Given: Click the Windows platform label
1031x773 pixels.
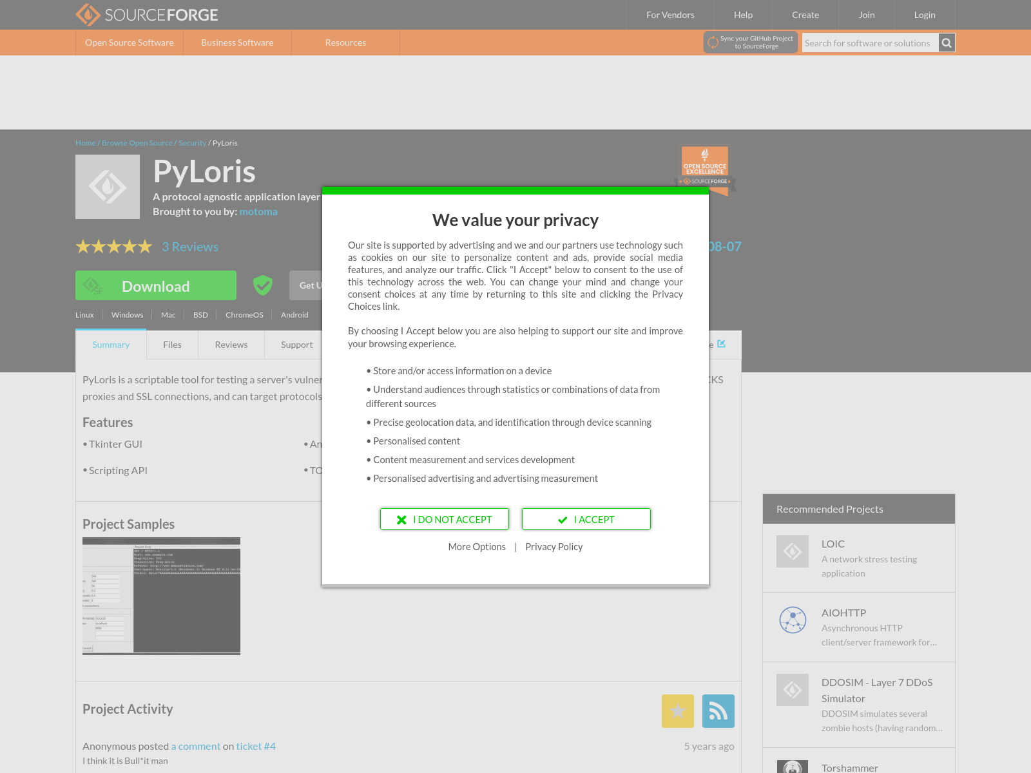Looking at the screenshot, I should tap(128, 315).
